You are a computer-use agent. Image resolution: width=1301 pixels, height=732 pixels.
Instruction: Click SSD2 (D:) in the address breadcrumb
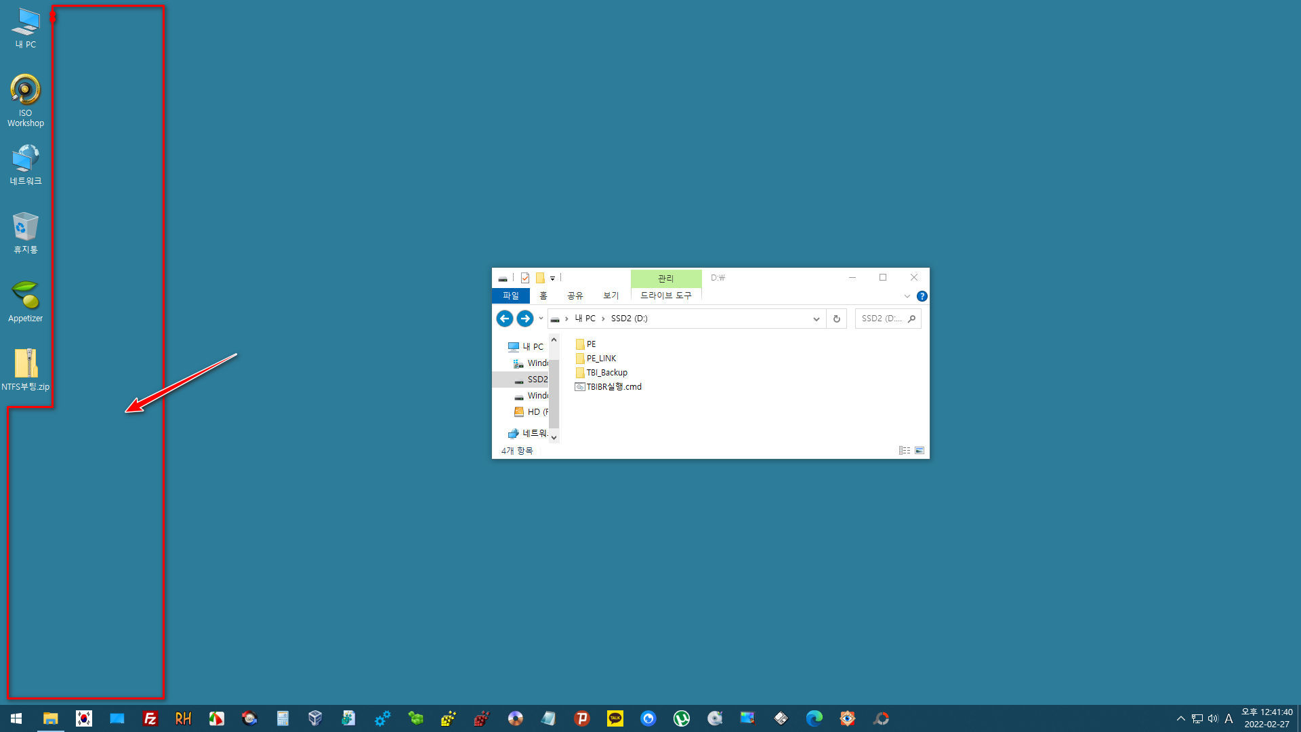click(629, 319)
